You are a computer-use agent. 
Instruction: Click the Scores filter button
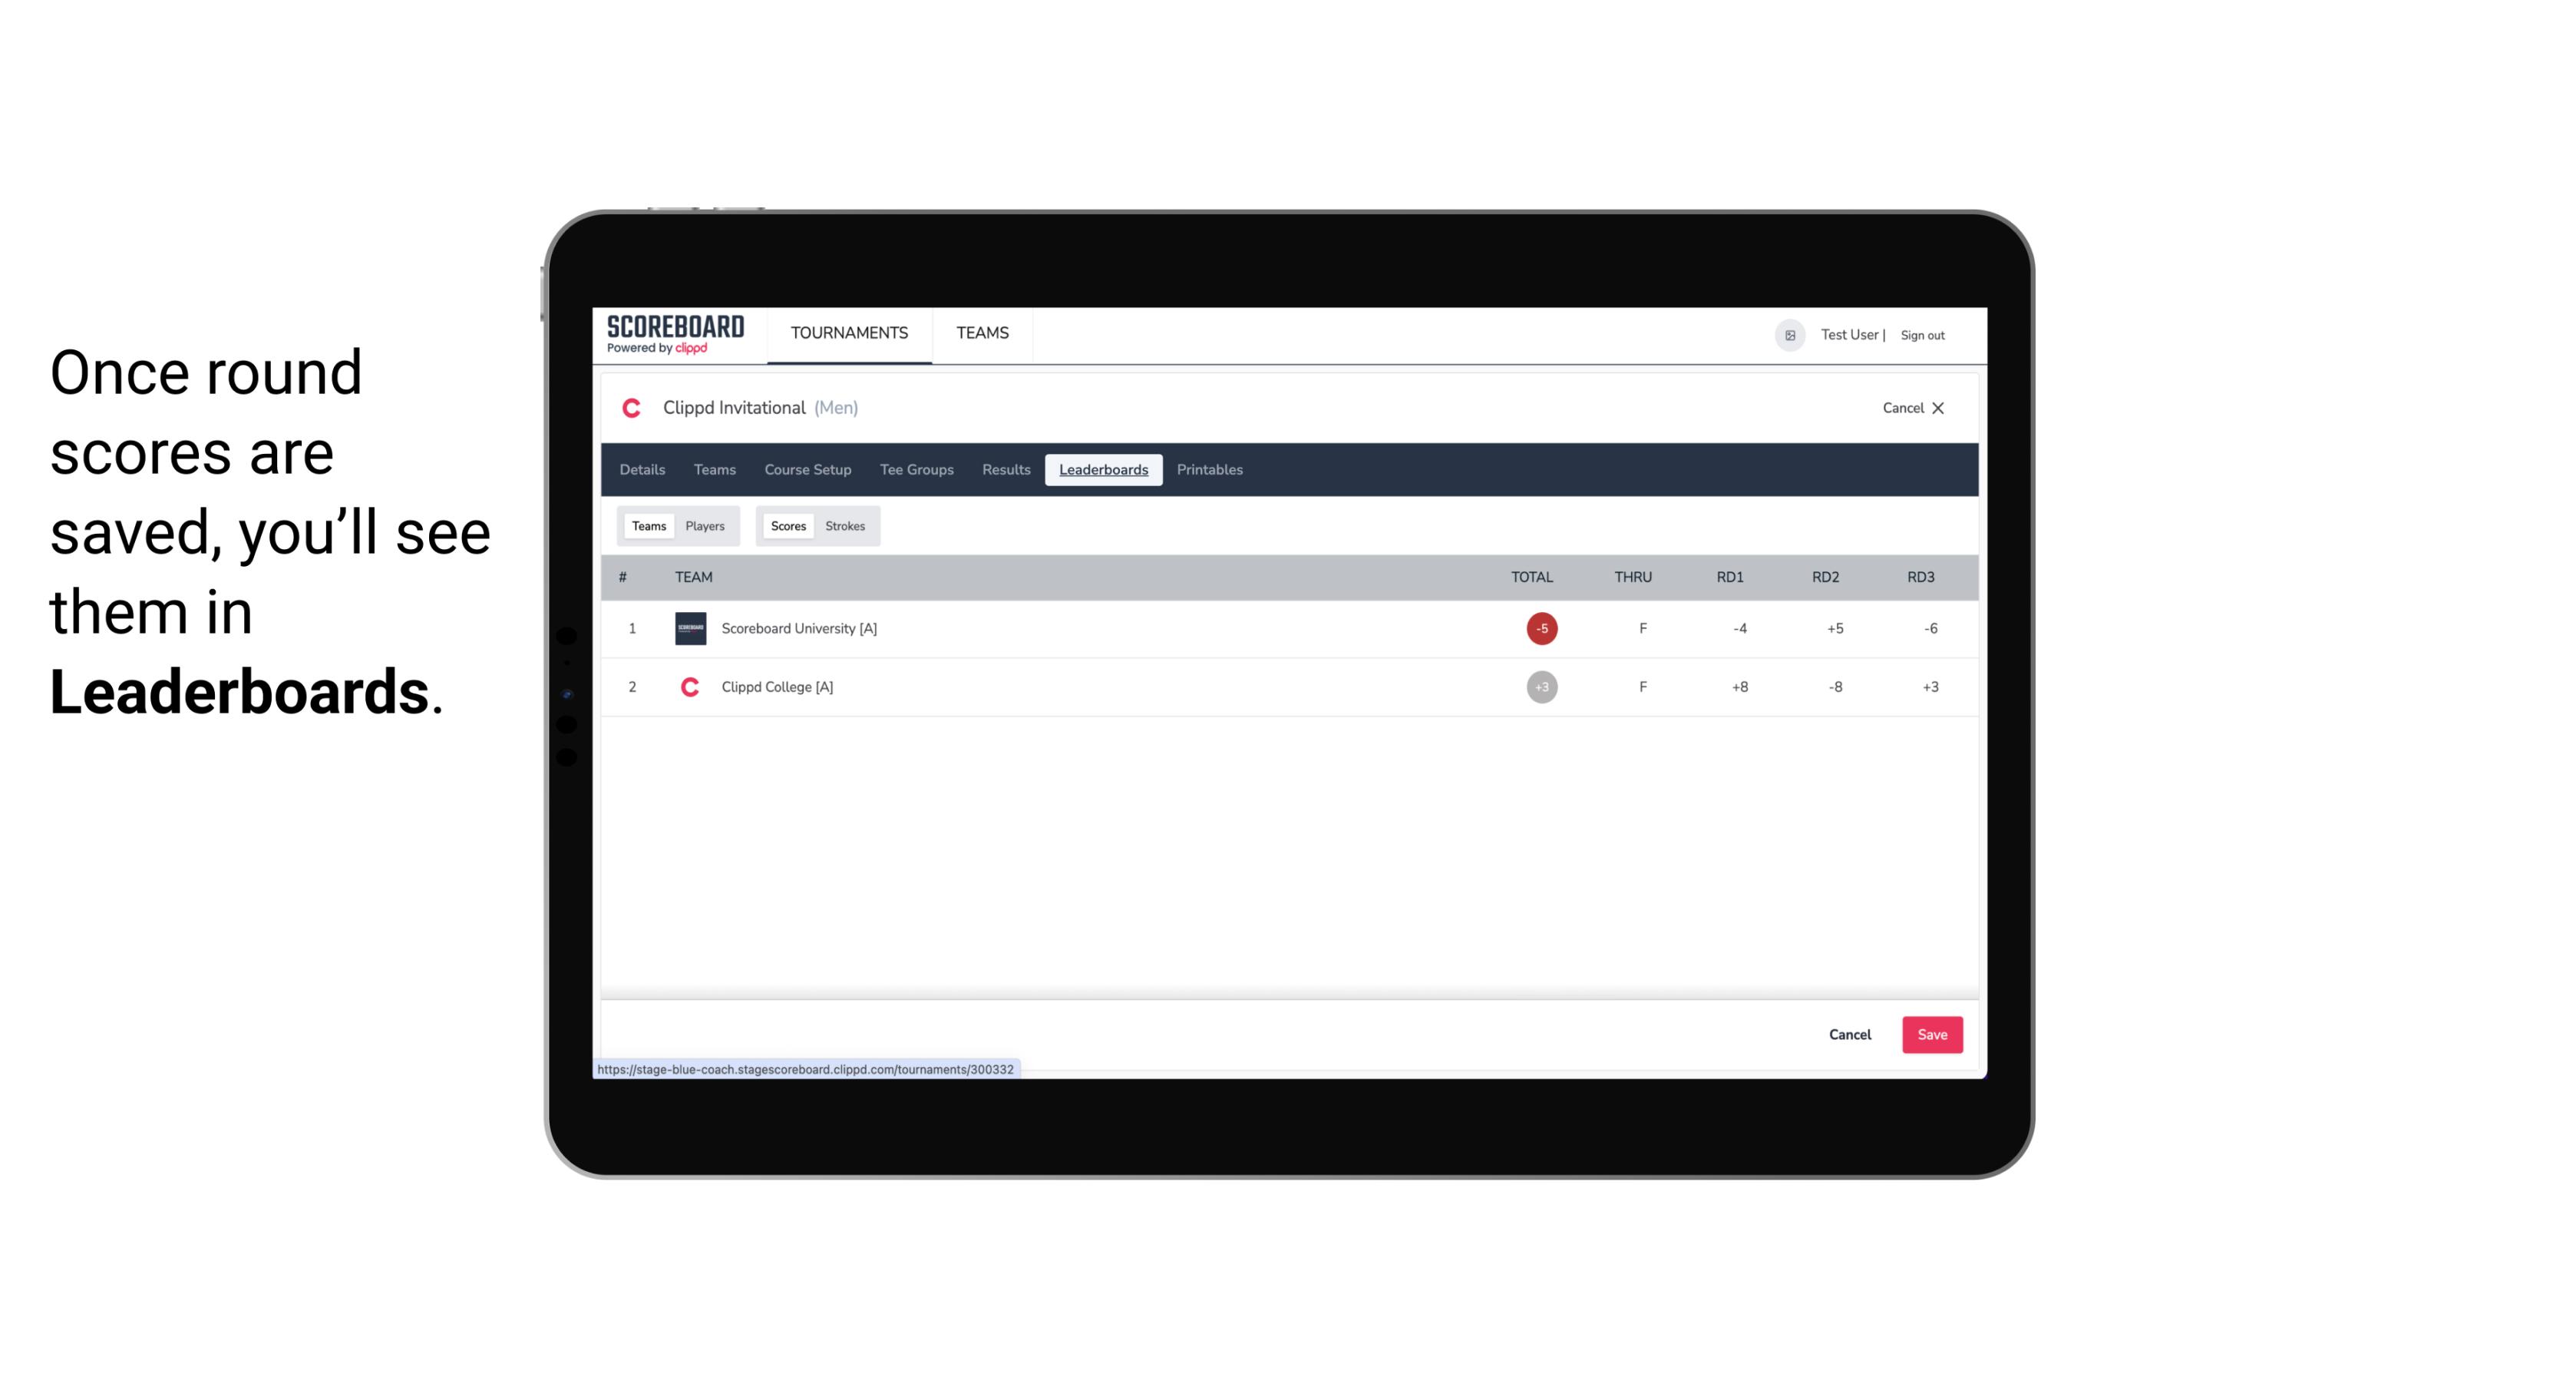[x=787, y=526]
